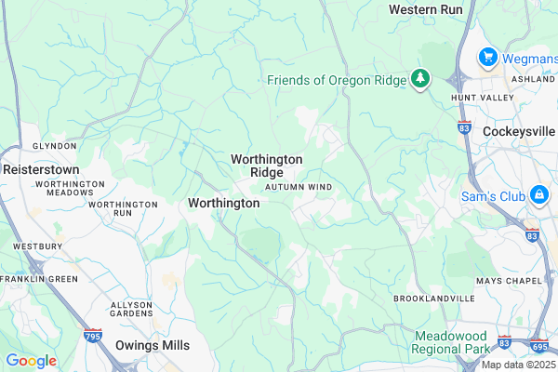This screenshot has width=558, height=372.
Task: Select the Reisterstown town label
Action: [41, 170]
